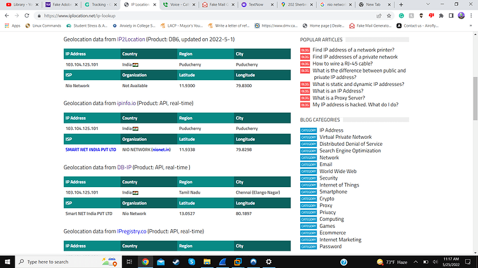Show more bookmarks chevron
Screen dimensions: 478x268
click(471, 26)
